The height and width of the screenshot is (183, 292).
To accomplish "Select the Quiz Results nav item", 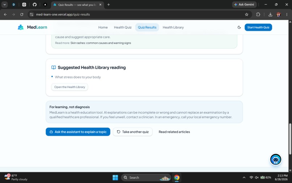I will pyautogui.click(x=147, y=27).
